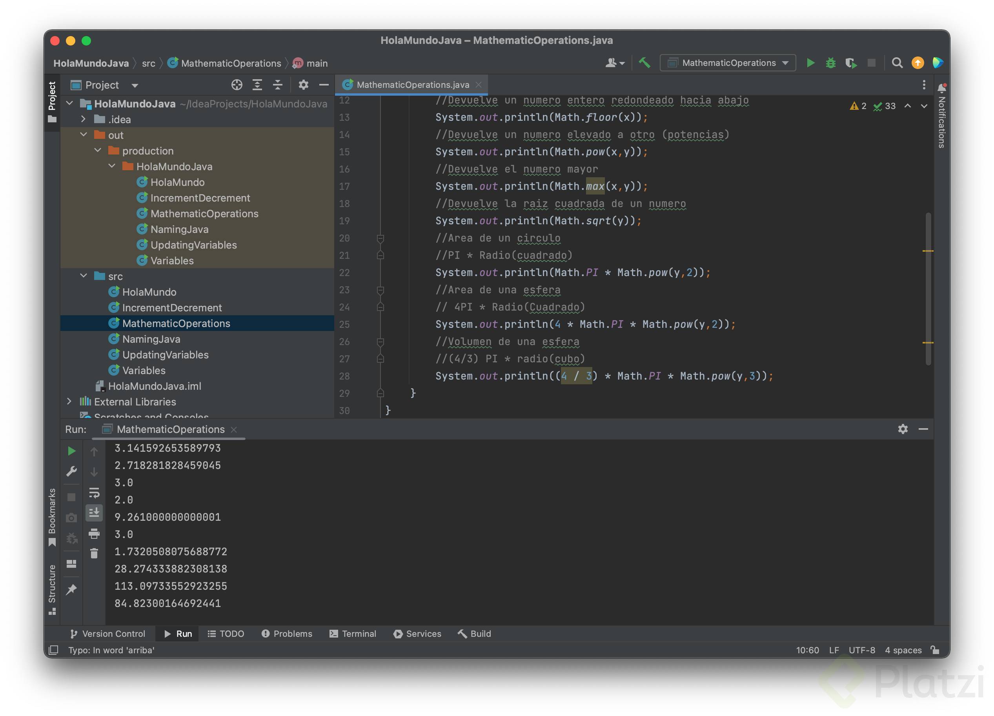Click UTF-8 encoding in status bar
Viewport: 994px width, 716px height.
tap(862, 650)
